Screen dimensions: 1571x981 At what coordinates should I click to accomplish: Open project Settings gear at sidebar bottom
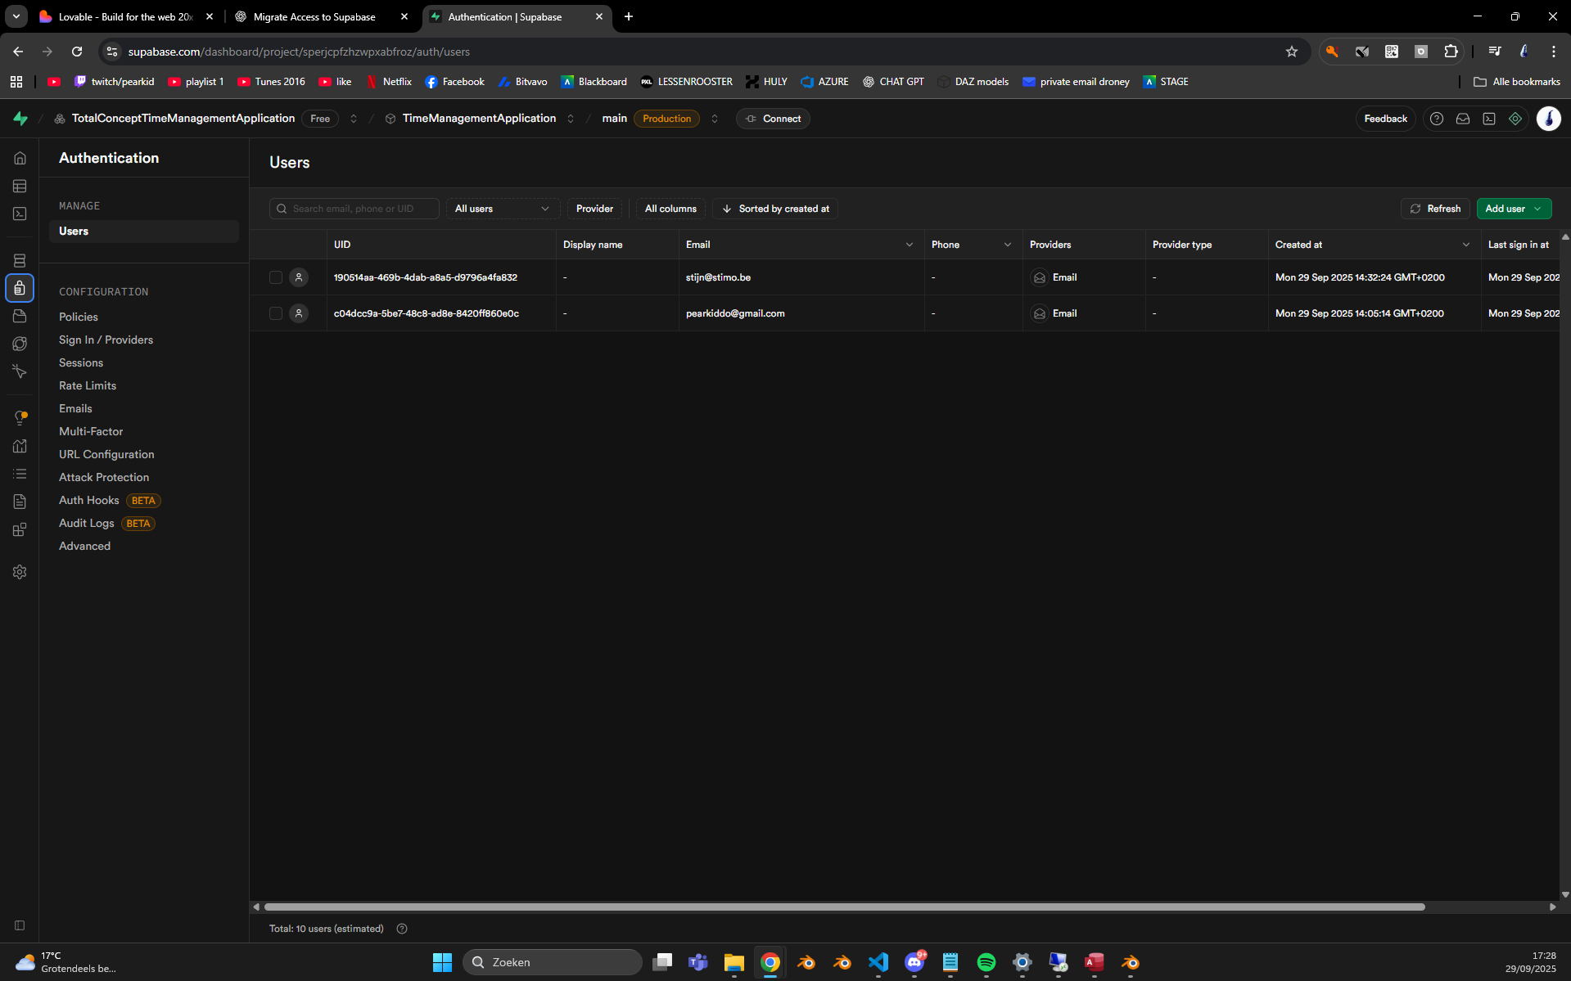click(20, 571)
